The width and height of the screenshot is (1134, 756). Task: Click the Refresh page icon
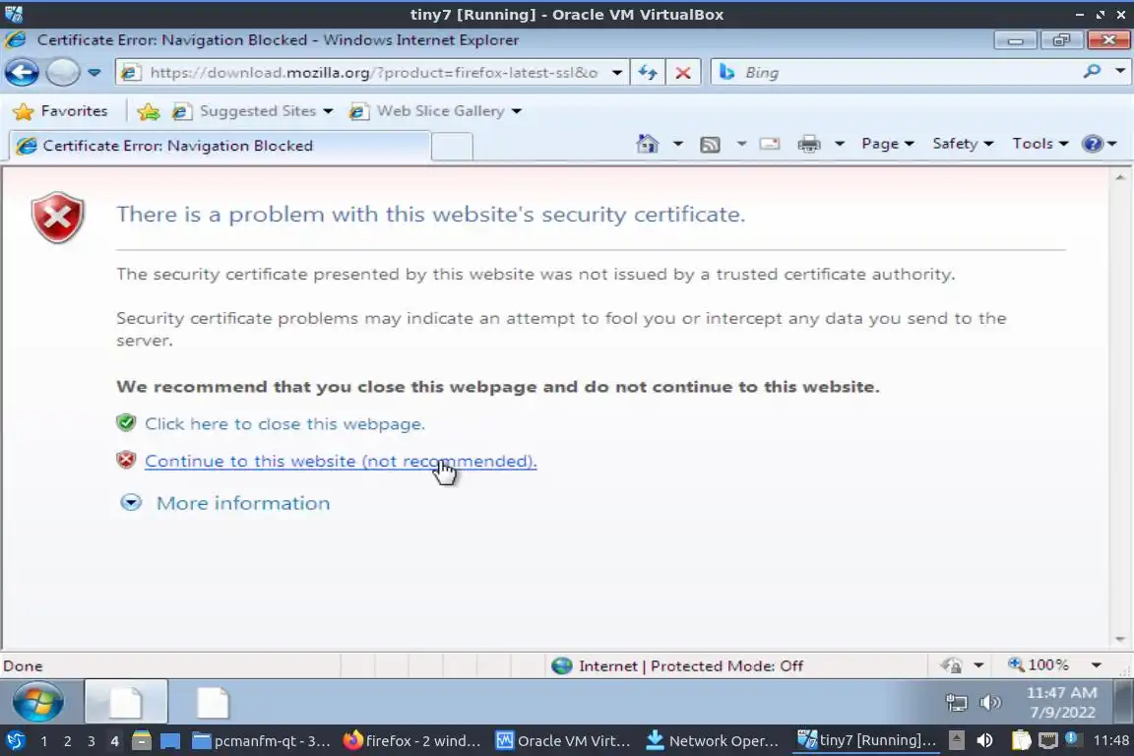coord(648,72)
